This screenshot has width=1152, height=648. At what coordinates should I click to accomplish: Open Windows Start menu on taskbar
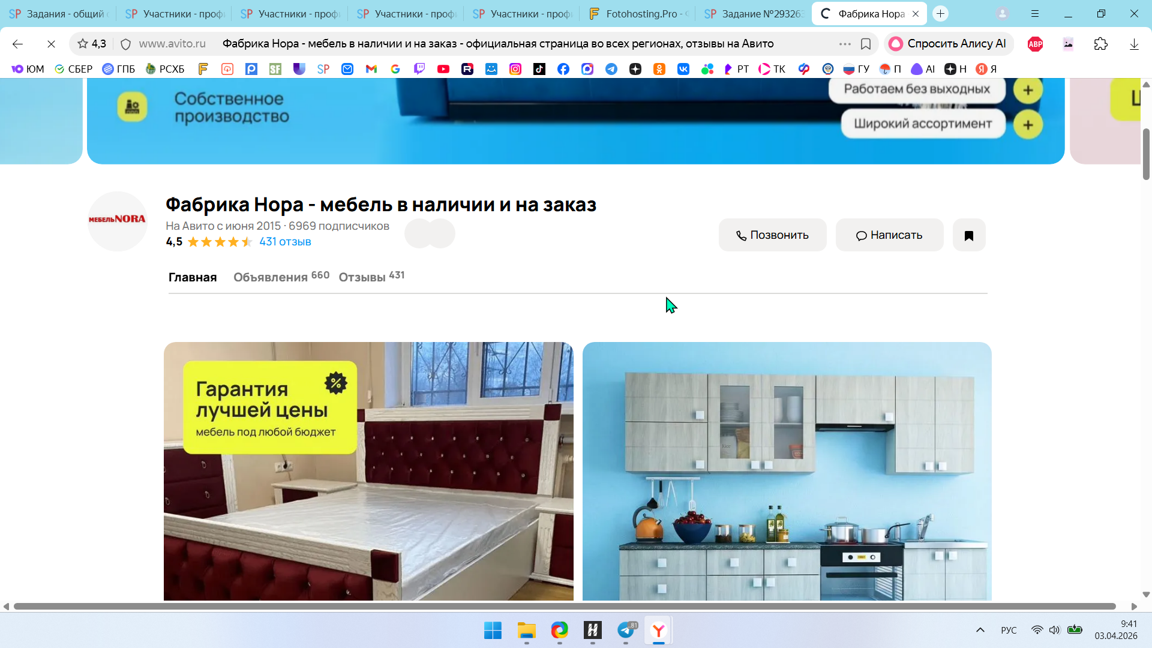493,631
